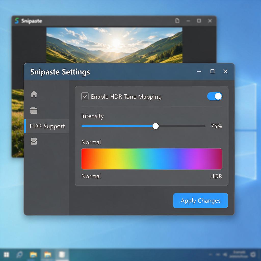The height and width of the screenshot is (261, 261).
Task: Click the document icon in Snipaste title bar
Action: click(177, 21)
